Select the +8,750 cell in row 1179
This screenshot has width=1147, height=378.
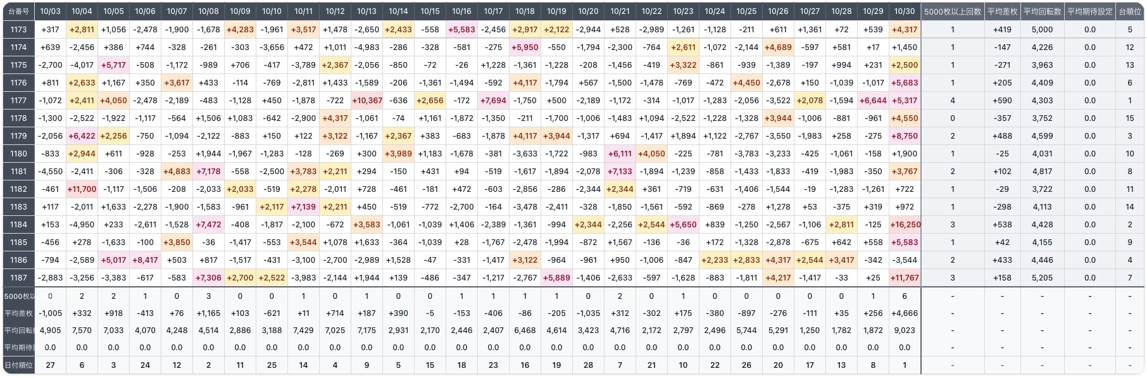[x=905, y=135]
